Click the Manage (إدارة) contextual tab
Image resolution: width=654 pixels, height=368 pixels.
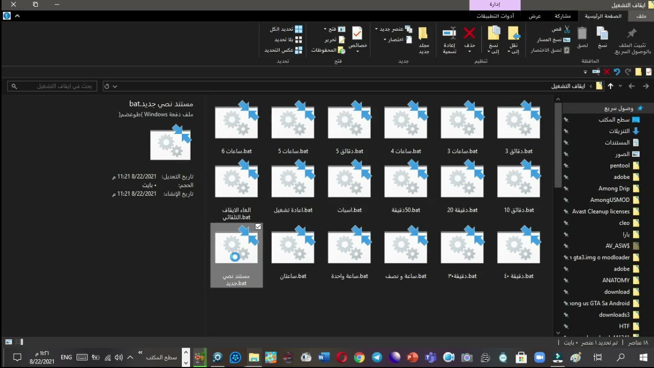click(x=495, y=5)
